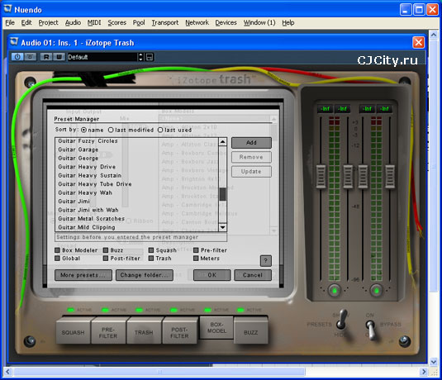Image resolution: width=442 pixels, height=380 pixels.
Task: Open the Transport menu
Action: [165, 22]
